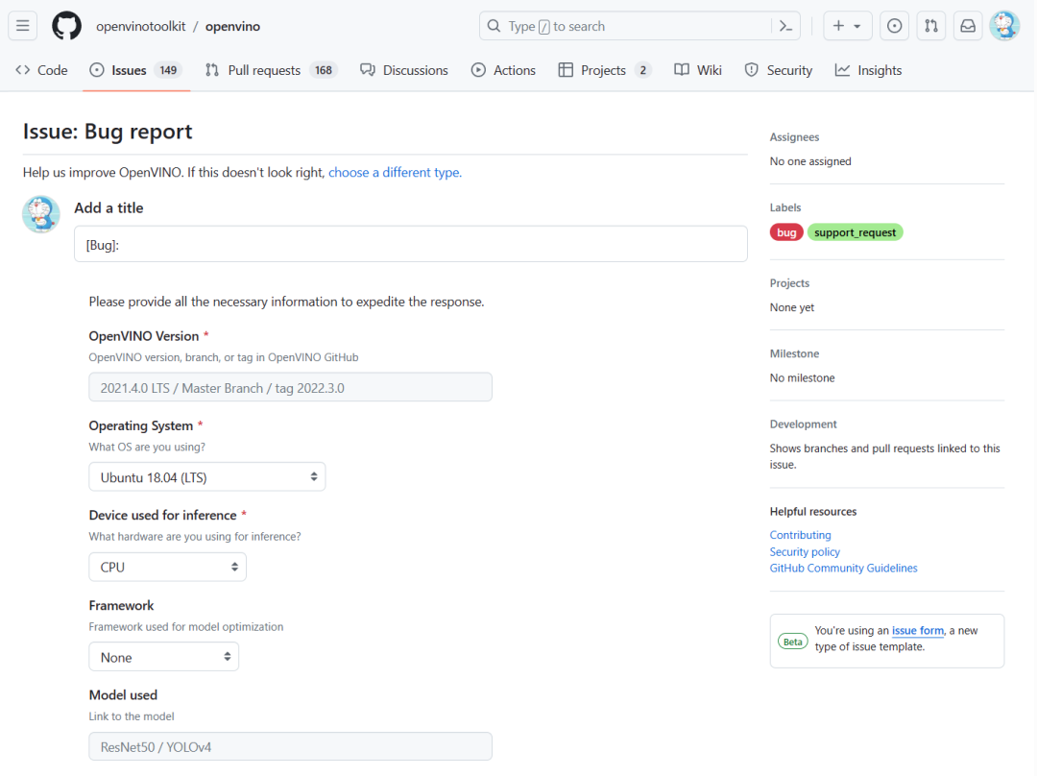Open the command palette icon
The height and width of the screenshot is (776, 1037).
click(x=785, y=26)
